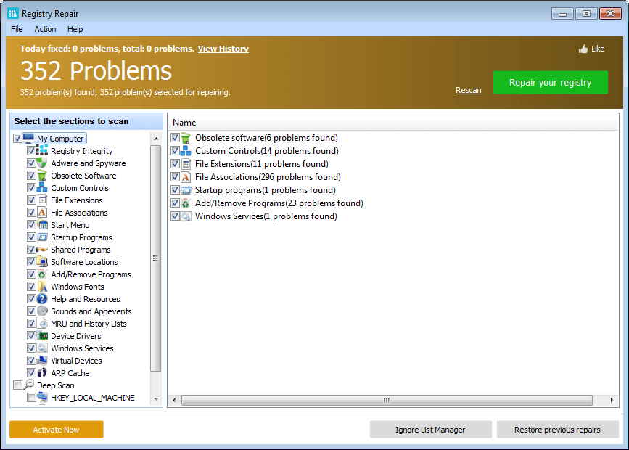
Task: Uncheck Registry Integrity checkbox
Action: click(31, 150)
